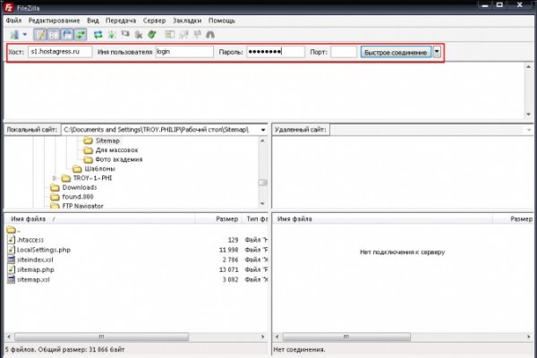
Task: Click the local tree vertical scrollbar
Action: [262, 170]
